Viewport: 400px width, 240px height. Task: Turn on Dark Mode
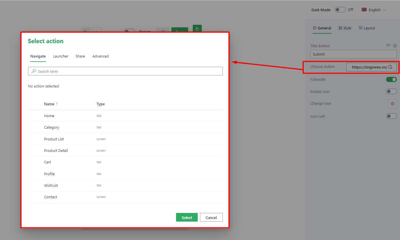340,9
